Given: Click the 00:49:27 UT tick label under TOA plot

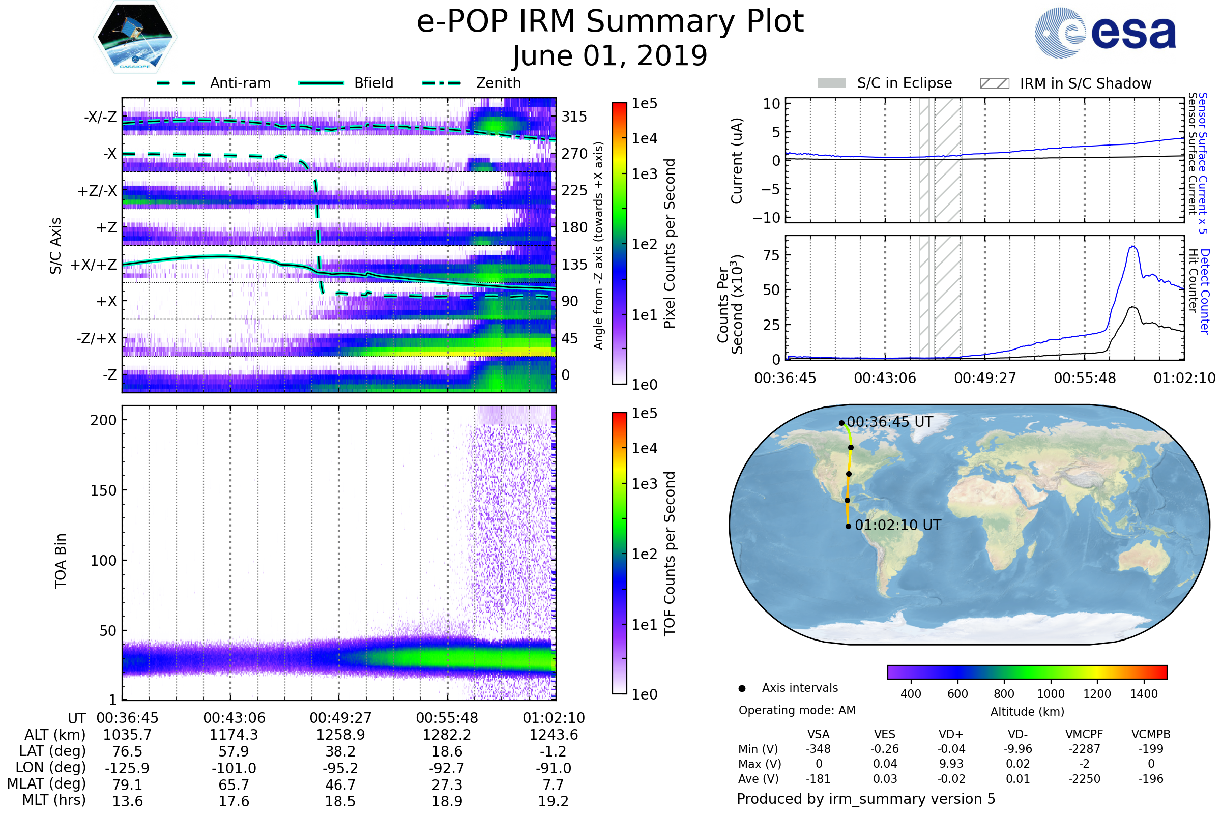Looking at the screenshot, I should 340,718.
